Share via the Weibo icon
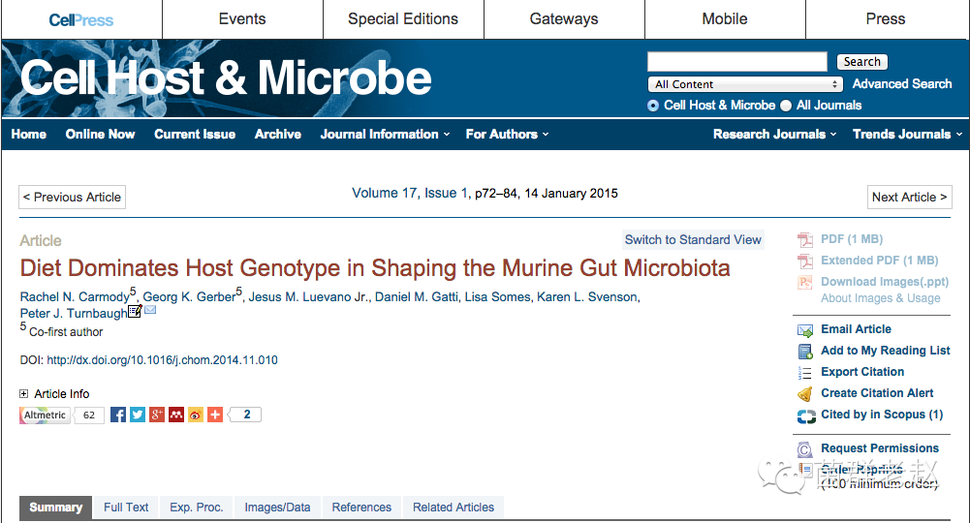970x523 pixels. tap(196, 415)
